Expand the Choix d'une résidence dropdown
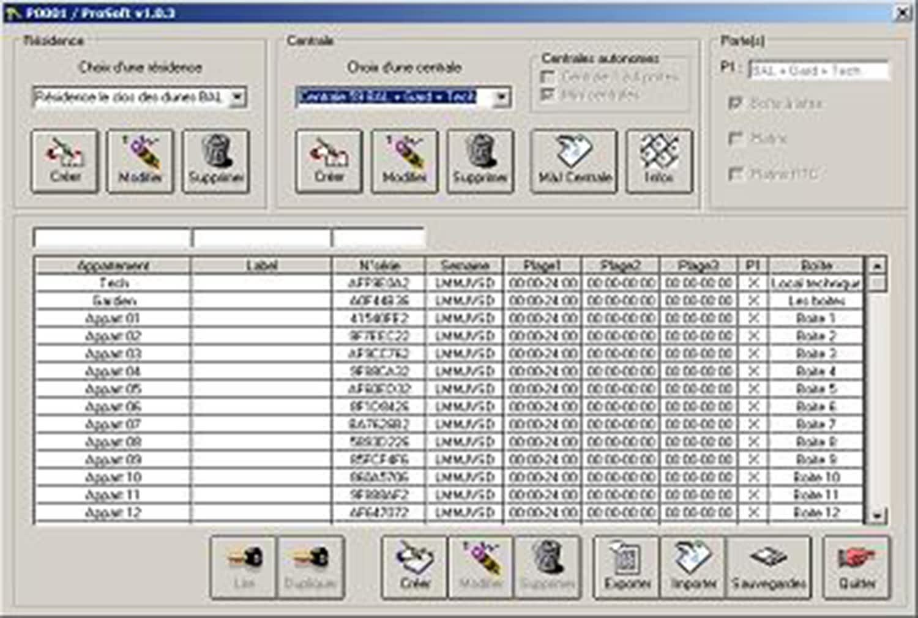918x618 pixels. (x=238, y=97)
